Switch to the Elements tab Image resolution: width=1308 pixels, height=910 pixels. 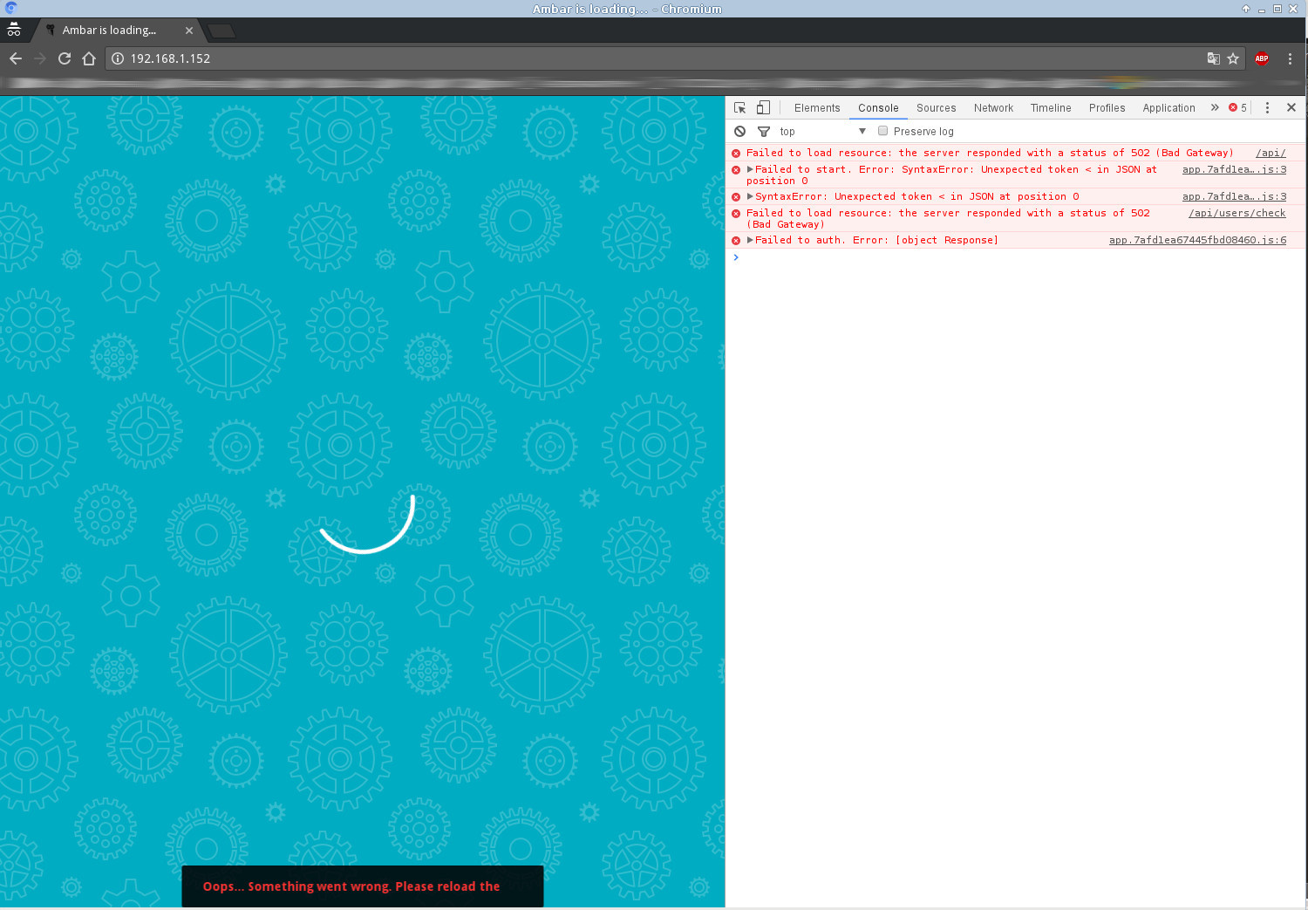[x=817, y=108]
